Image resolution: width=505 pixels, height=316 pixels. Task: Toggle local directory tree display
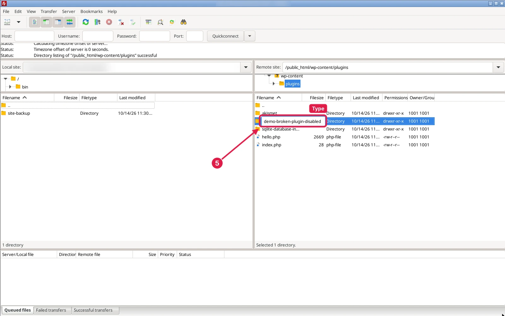(46, 22)
